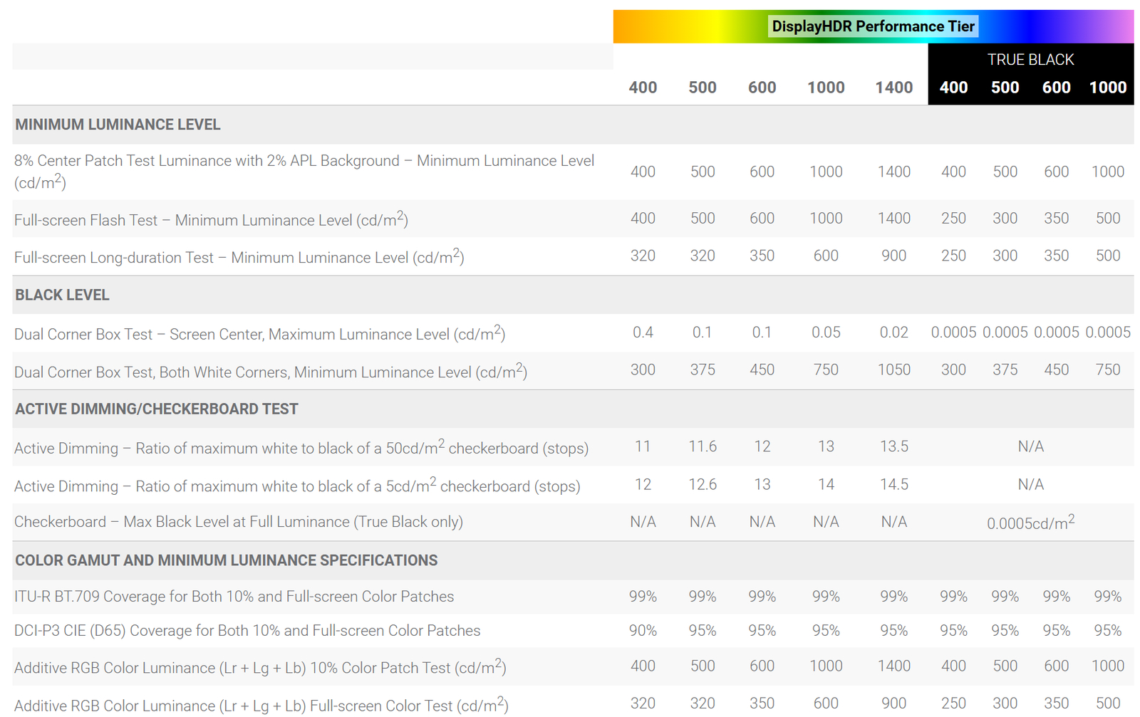Screen dimensions: 1140x717
Task: Click the 0.4 black level value
Action: pos(643,333)
